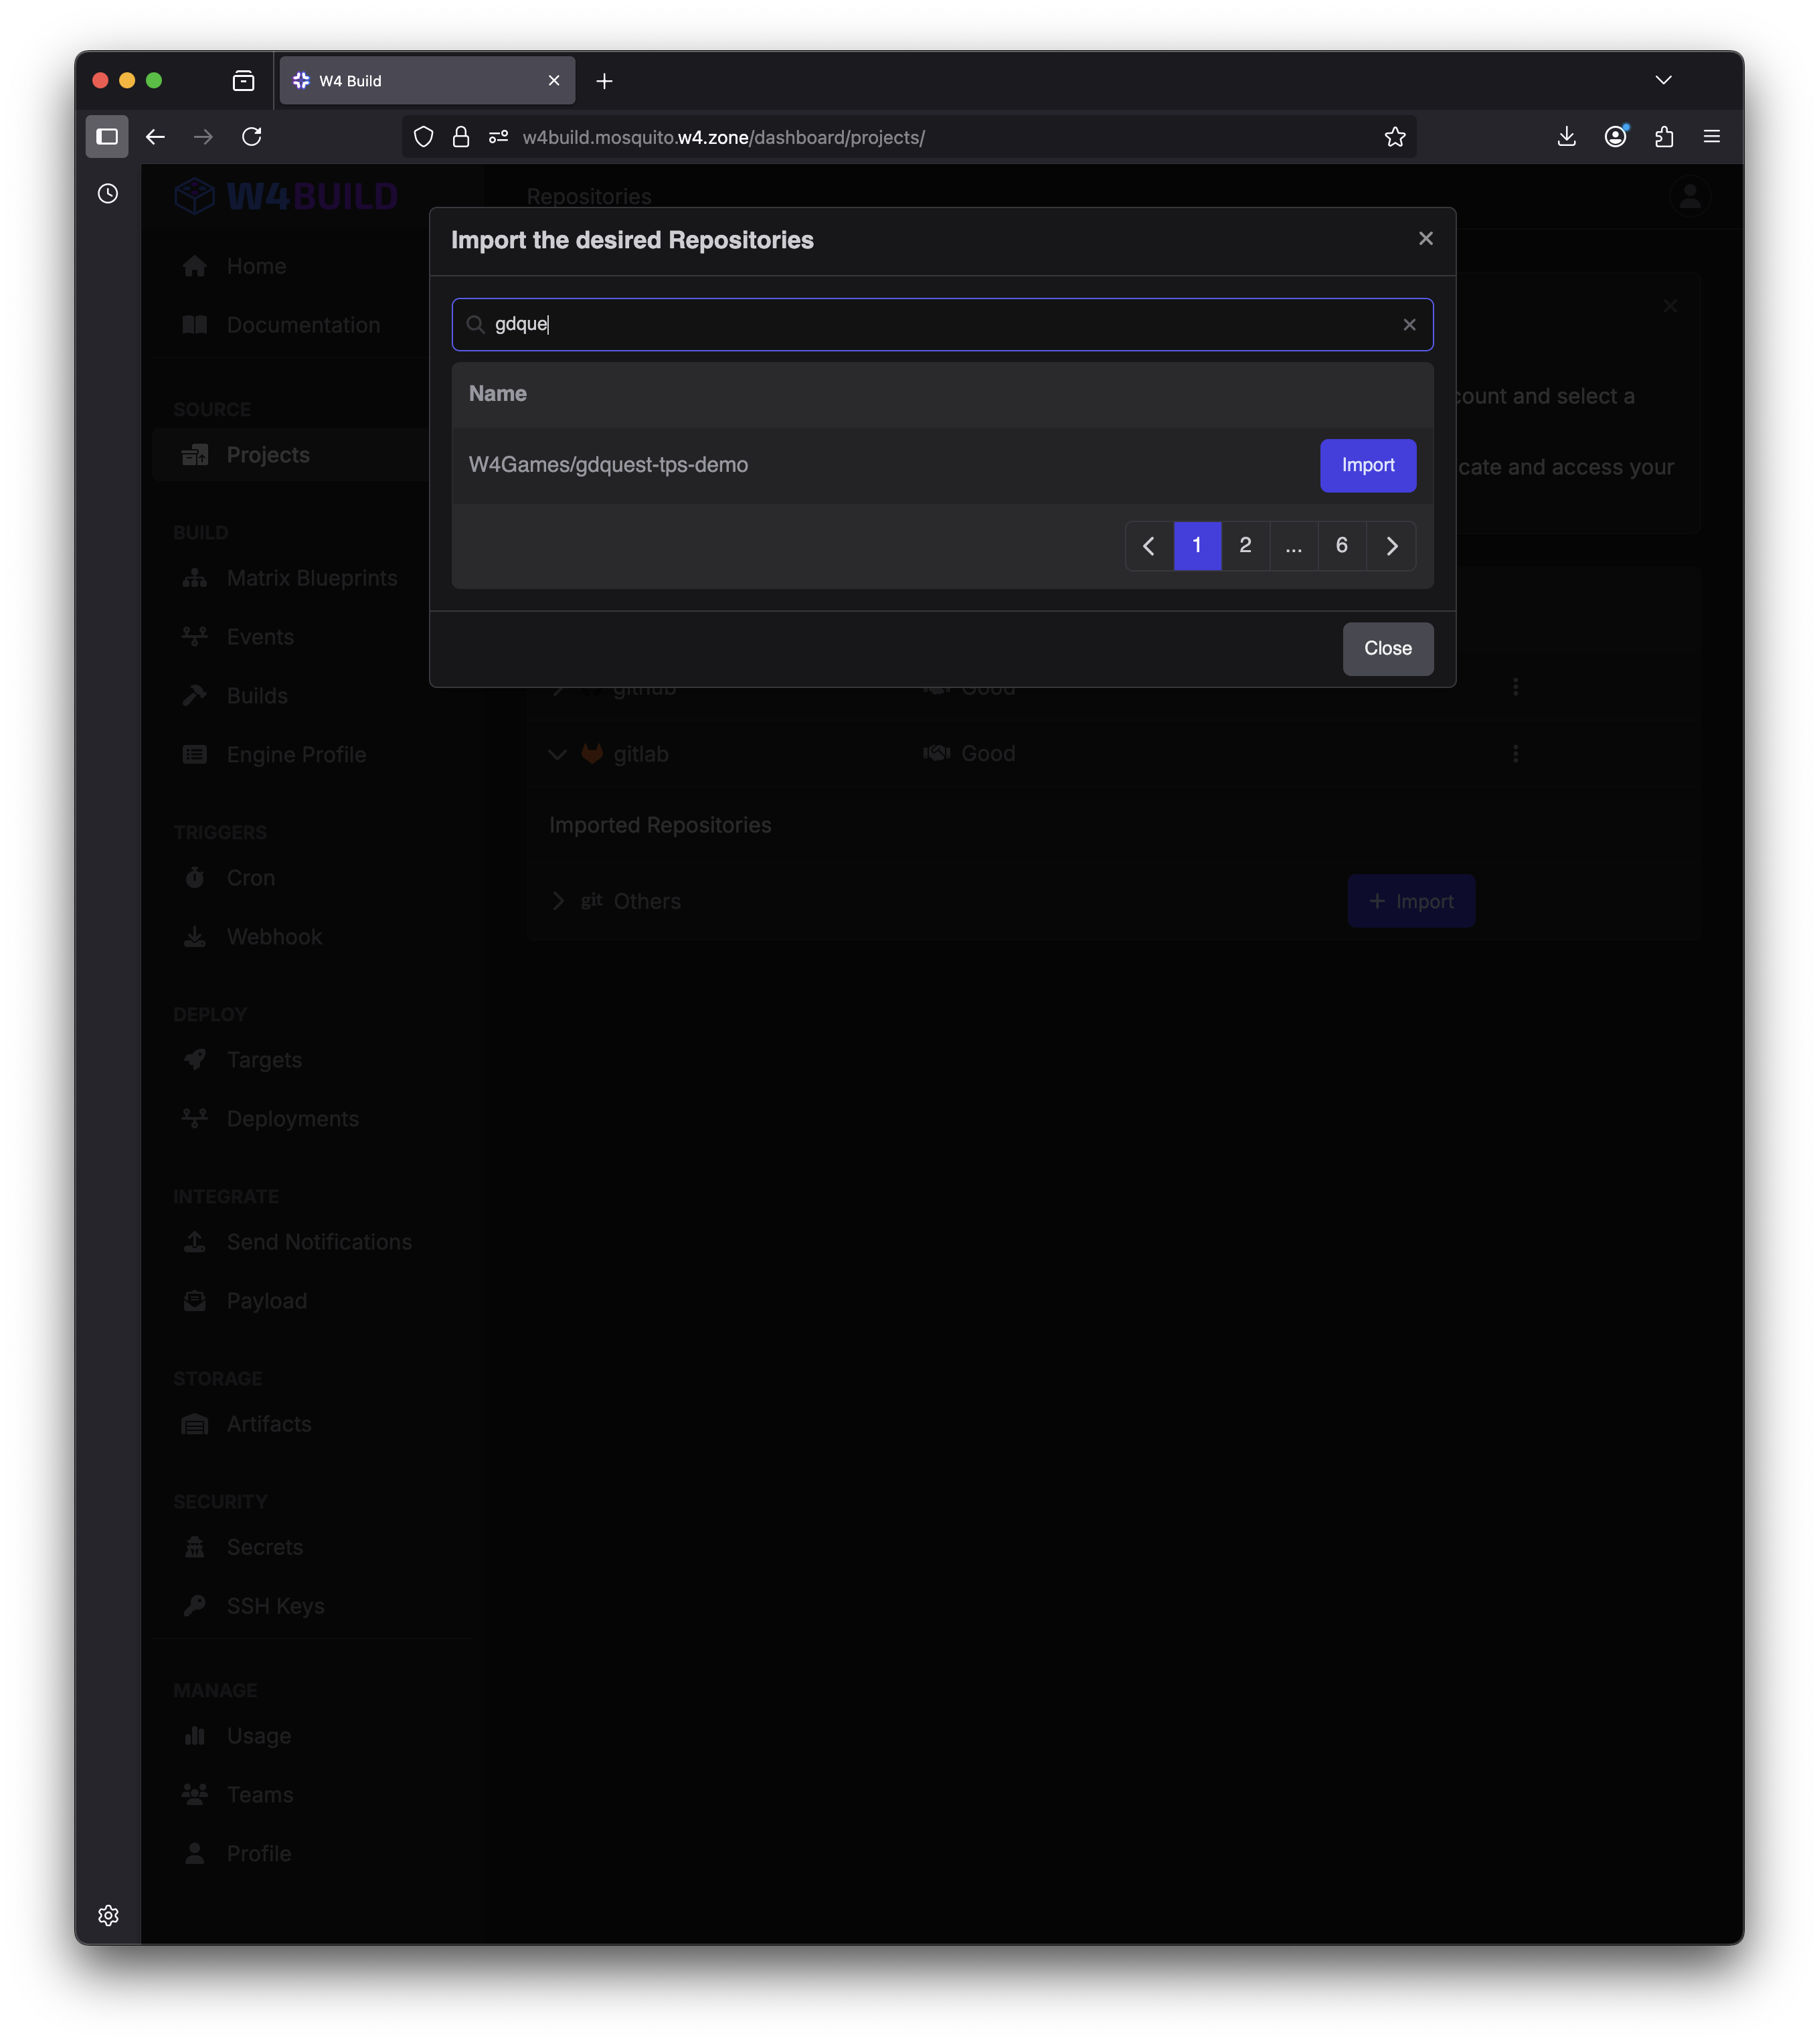Dismiss the background info banner
Image resolution: width=1819 pixels, height=2044 pixels.
pos(1669,306)
